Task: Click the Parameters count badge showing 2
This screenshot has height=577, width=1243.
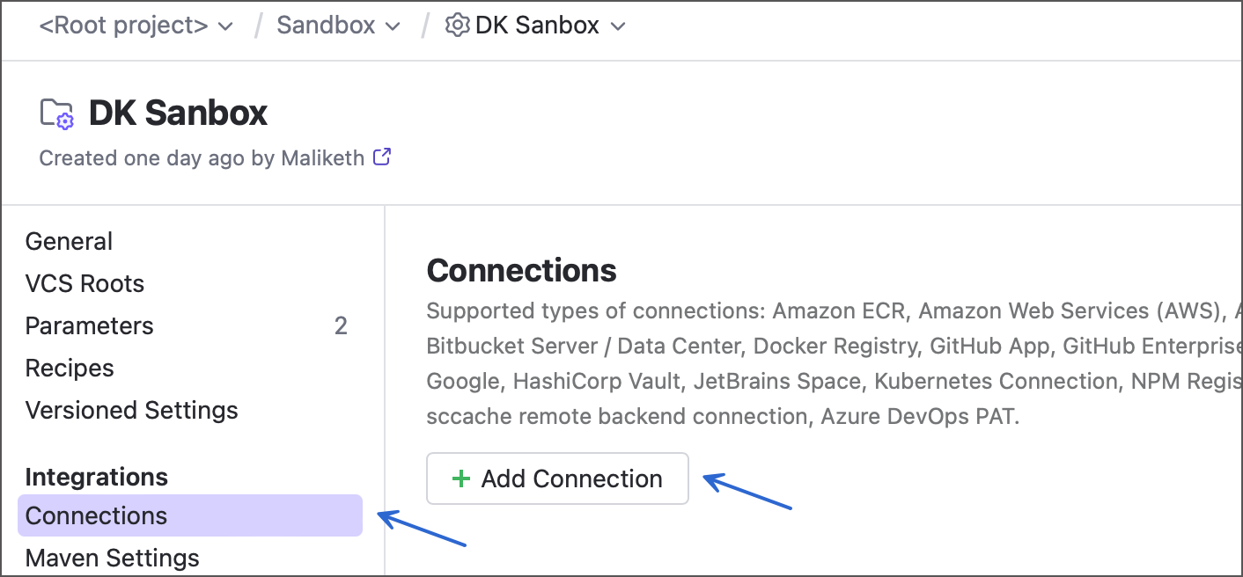Action: (x=342, y=325)
